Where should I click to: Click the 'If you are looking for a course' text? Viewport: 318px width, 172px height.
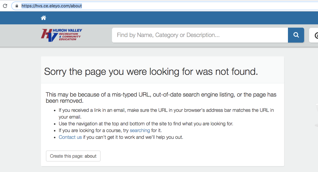pyautogui.click(x=93, y=130)
